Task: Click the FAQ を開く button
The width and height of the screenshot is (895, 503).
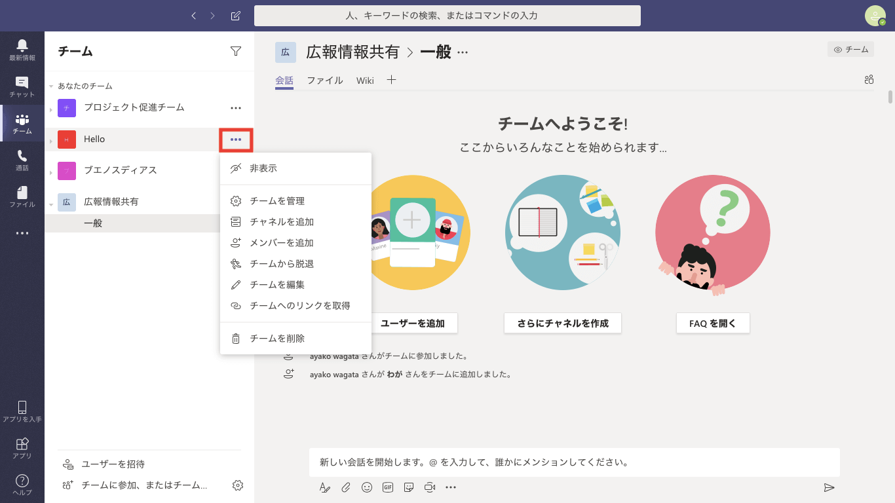Action: coord(712,323)
